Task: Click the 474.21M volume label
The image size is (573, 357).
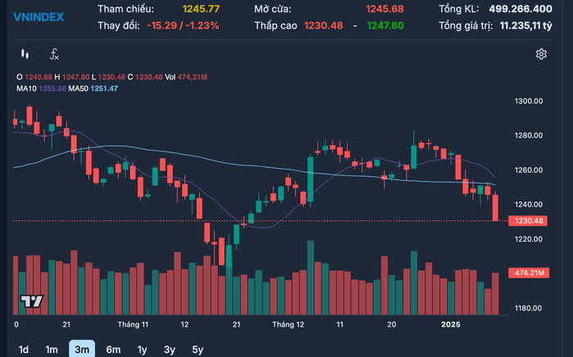Action: tap(529, 273)
